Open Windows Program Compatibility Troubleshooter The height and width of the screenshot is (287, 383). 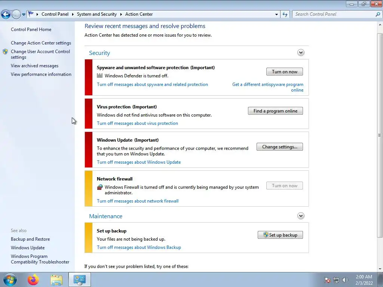click(x=40, y=259)
